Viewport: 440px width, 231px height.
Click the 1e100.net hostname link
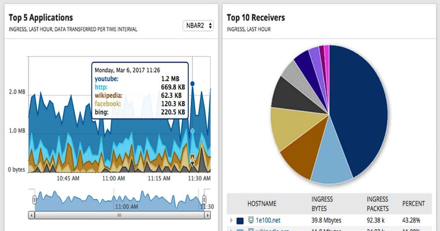(268, 220)
